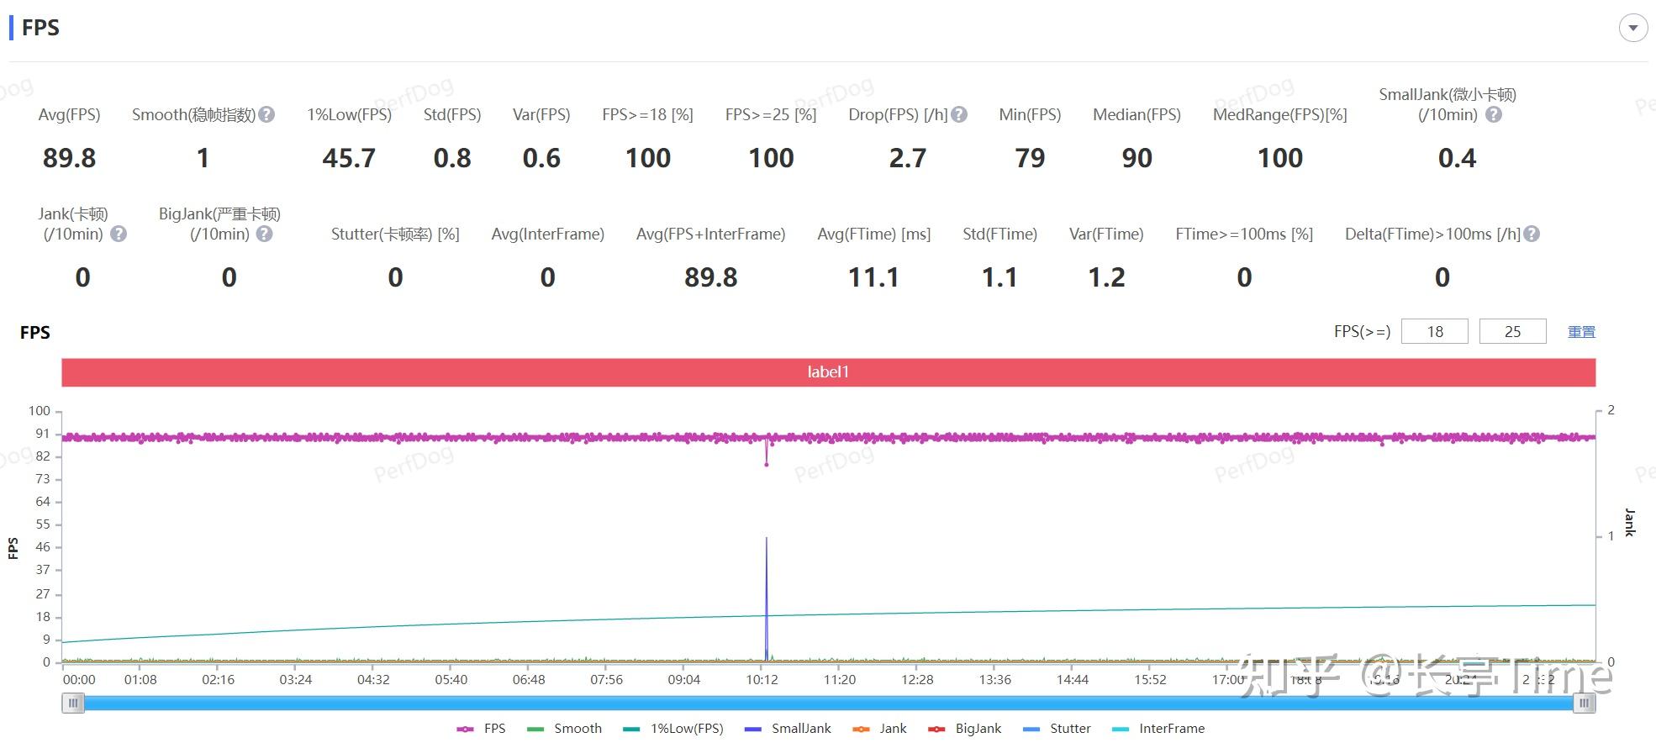The height and width of the screenshot is (743, 1656).
Task: Toggle SmallJank series in legend
Action: click(x=788, y=729)
